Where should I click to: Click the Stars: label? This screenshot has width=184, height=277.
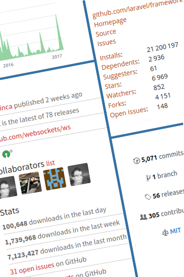[113, 85]
